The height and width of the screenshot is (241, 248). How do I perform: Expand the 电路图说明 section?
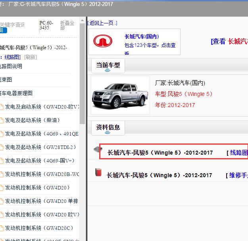pos(11,66)
